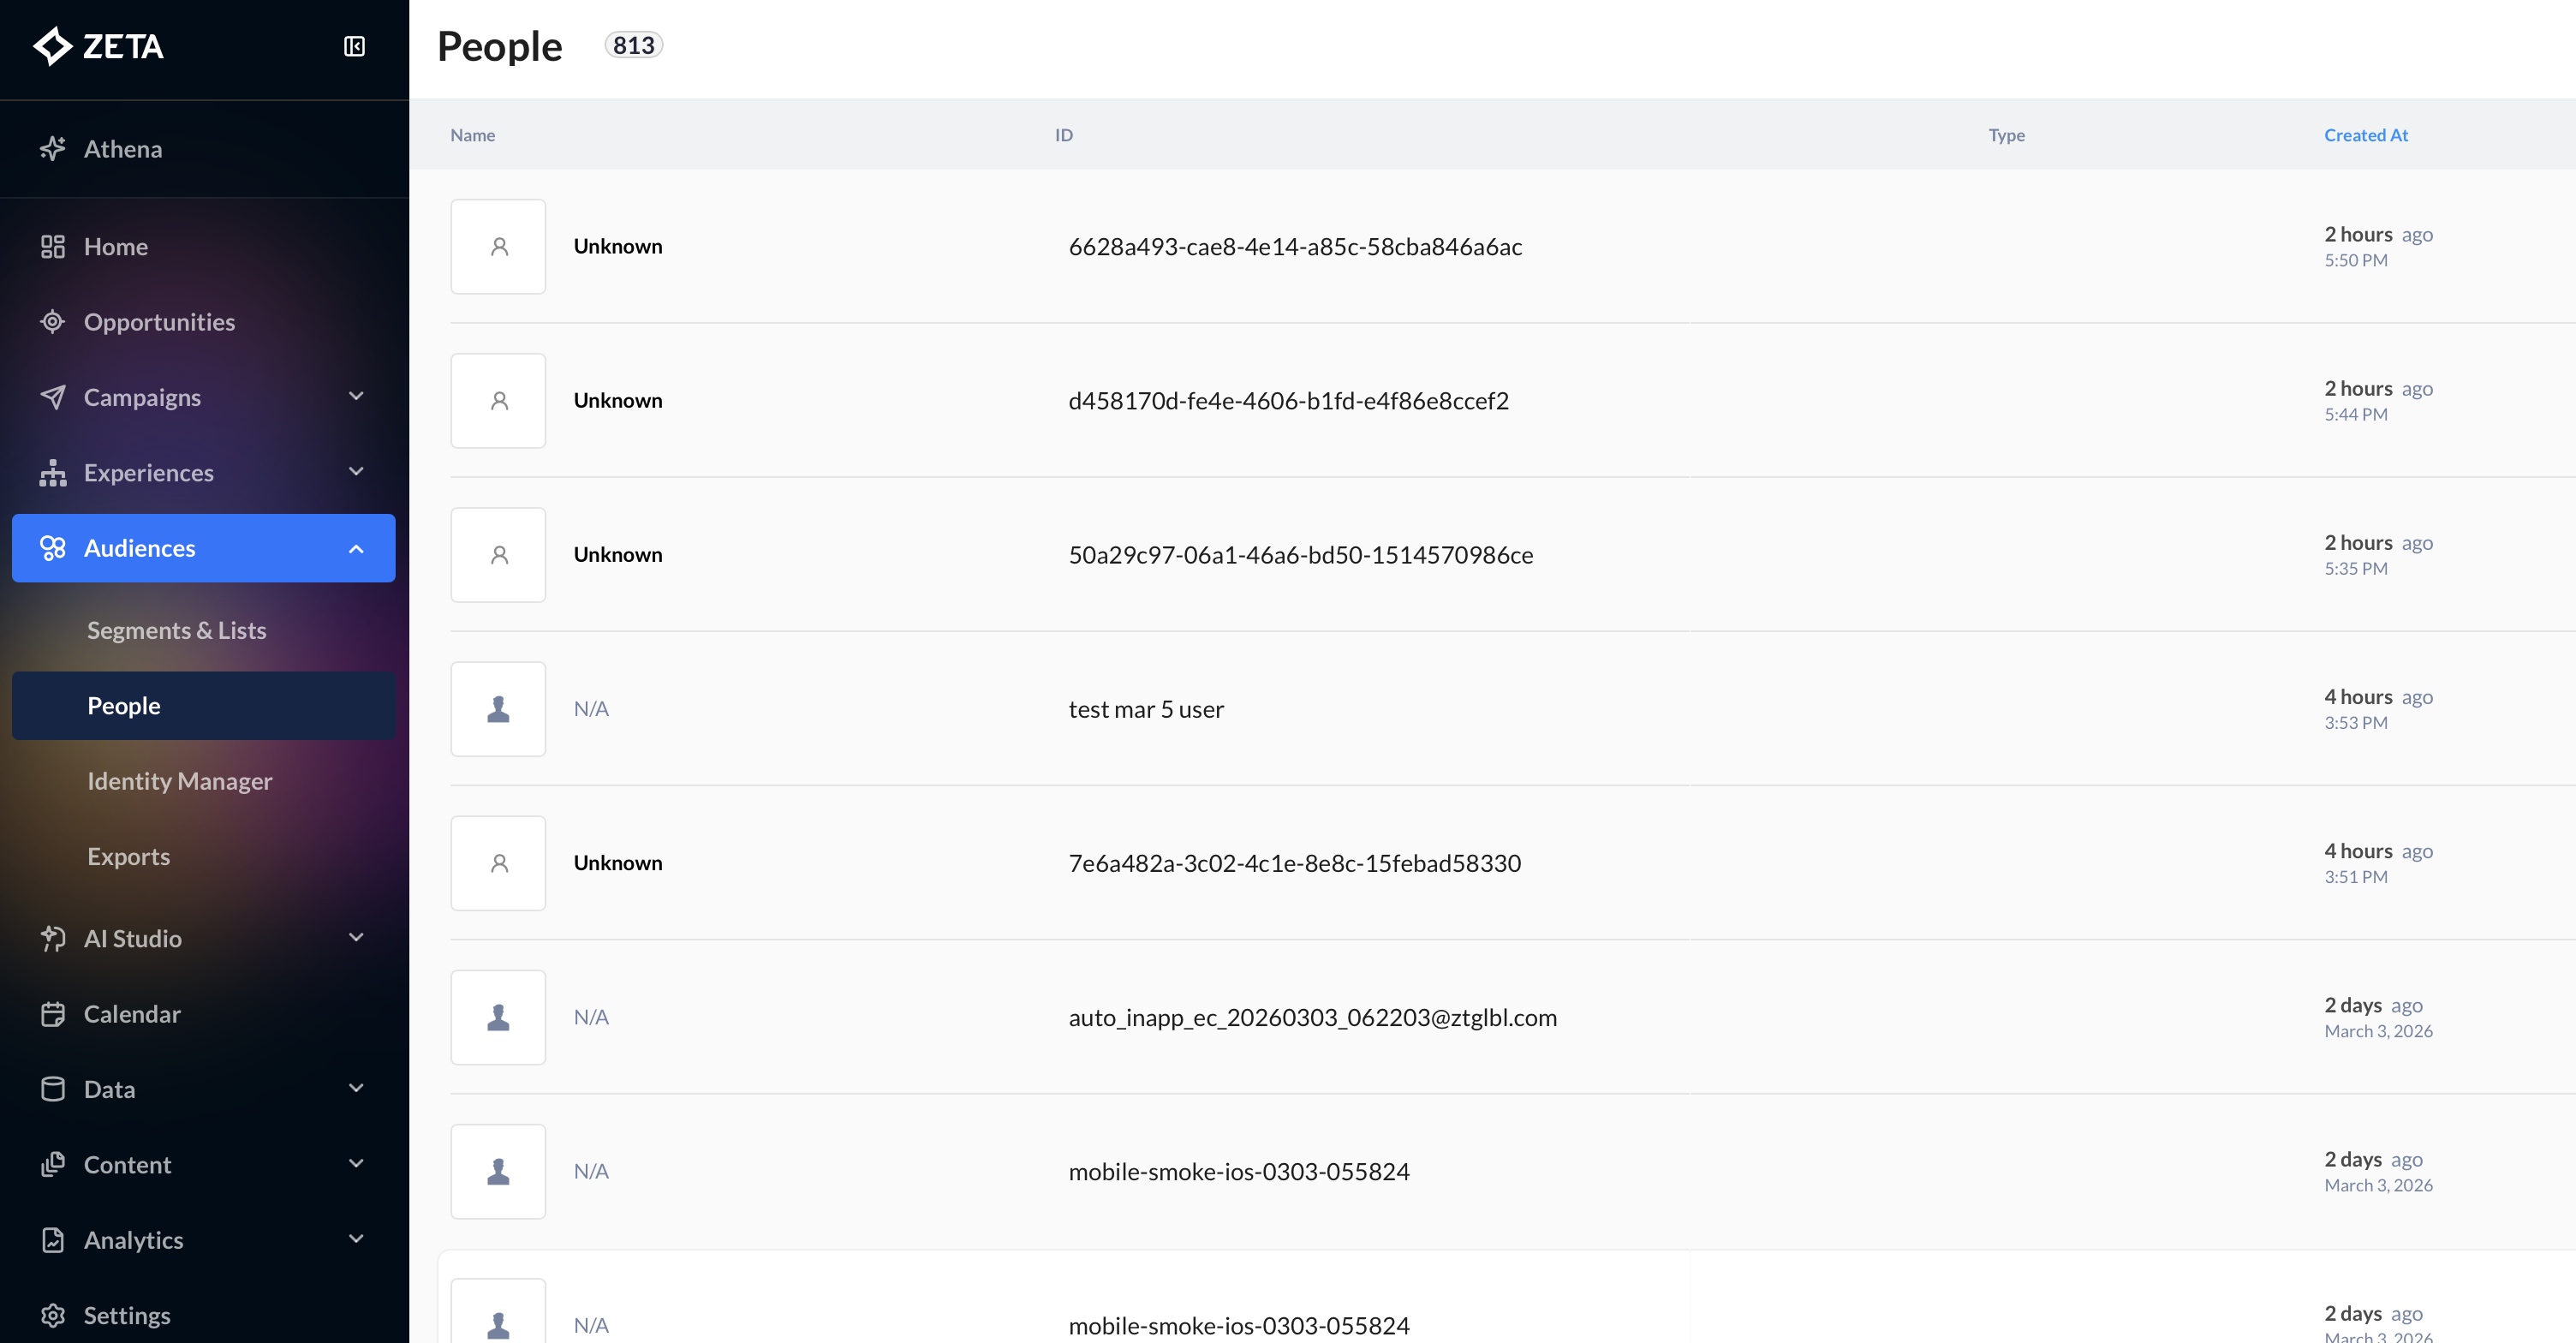2576x1343 pixels.
Task: Expand the Data menu chevron
Action: (x=356, y=1089)
